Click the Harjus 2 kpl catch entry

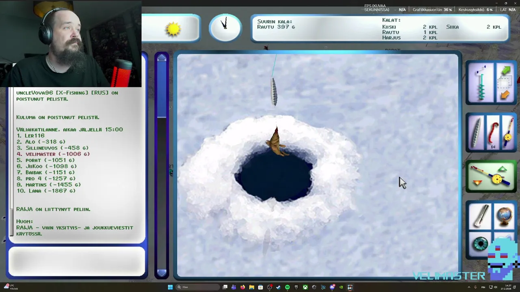pyautogui.click(x=409, y=37)
